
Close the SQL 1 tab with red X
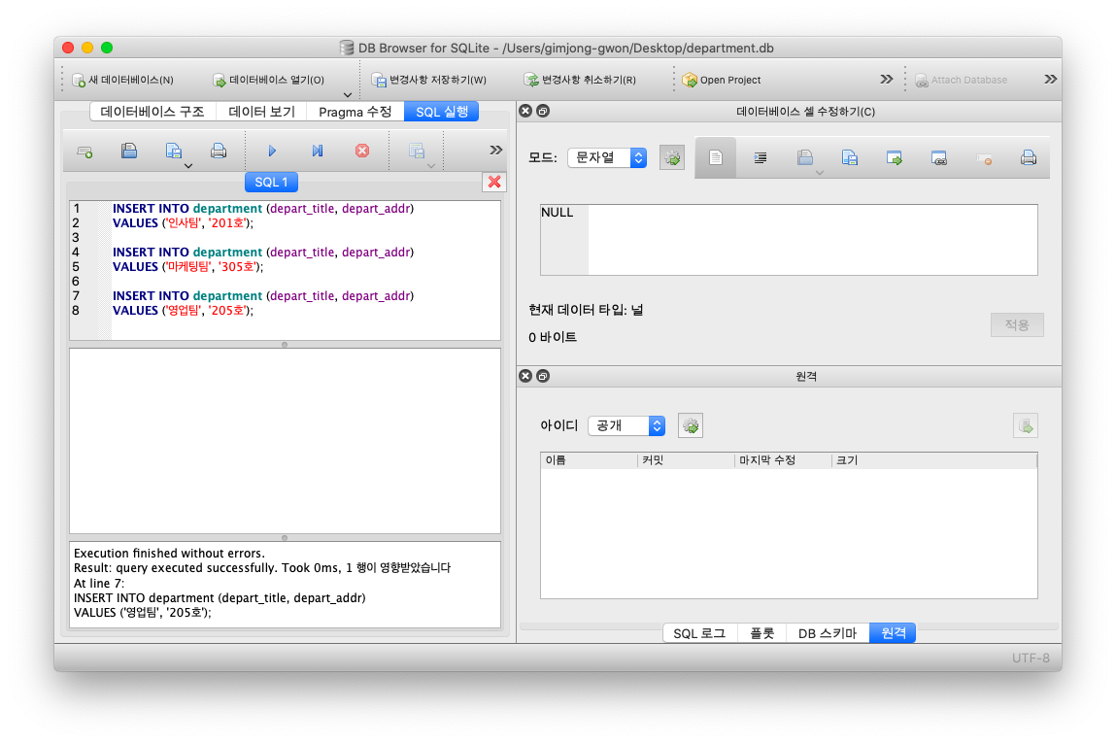[x=494, y=183]
